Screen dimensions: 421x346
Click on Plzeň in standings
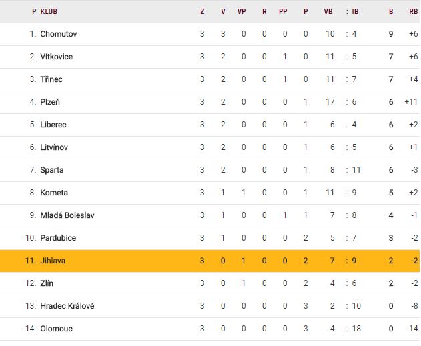(50, 102)
